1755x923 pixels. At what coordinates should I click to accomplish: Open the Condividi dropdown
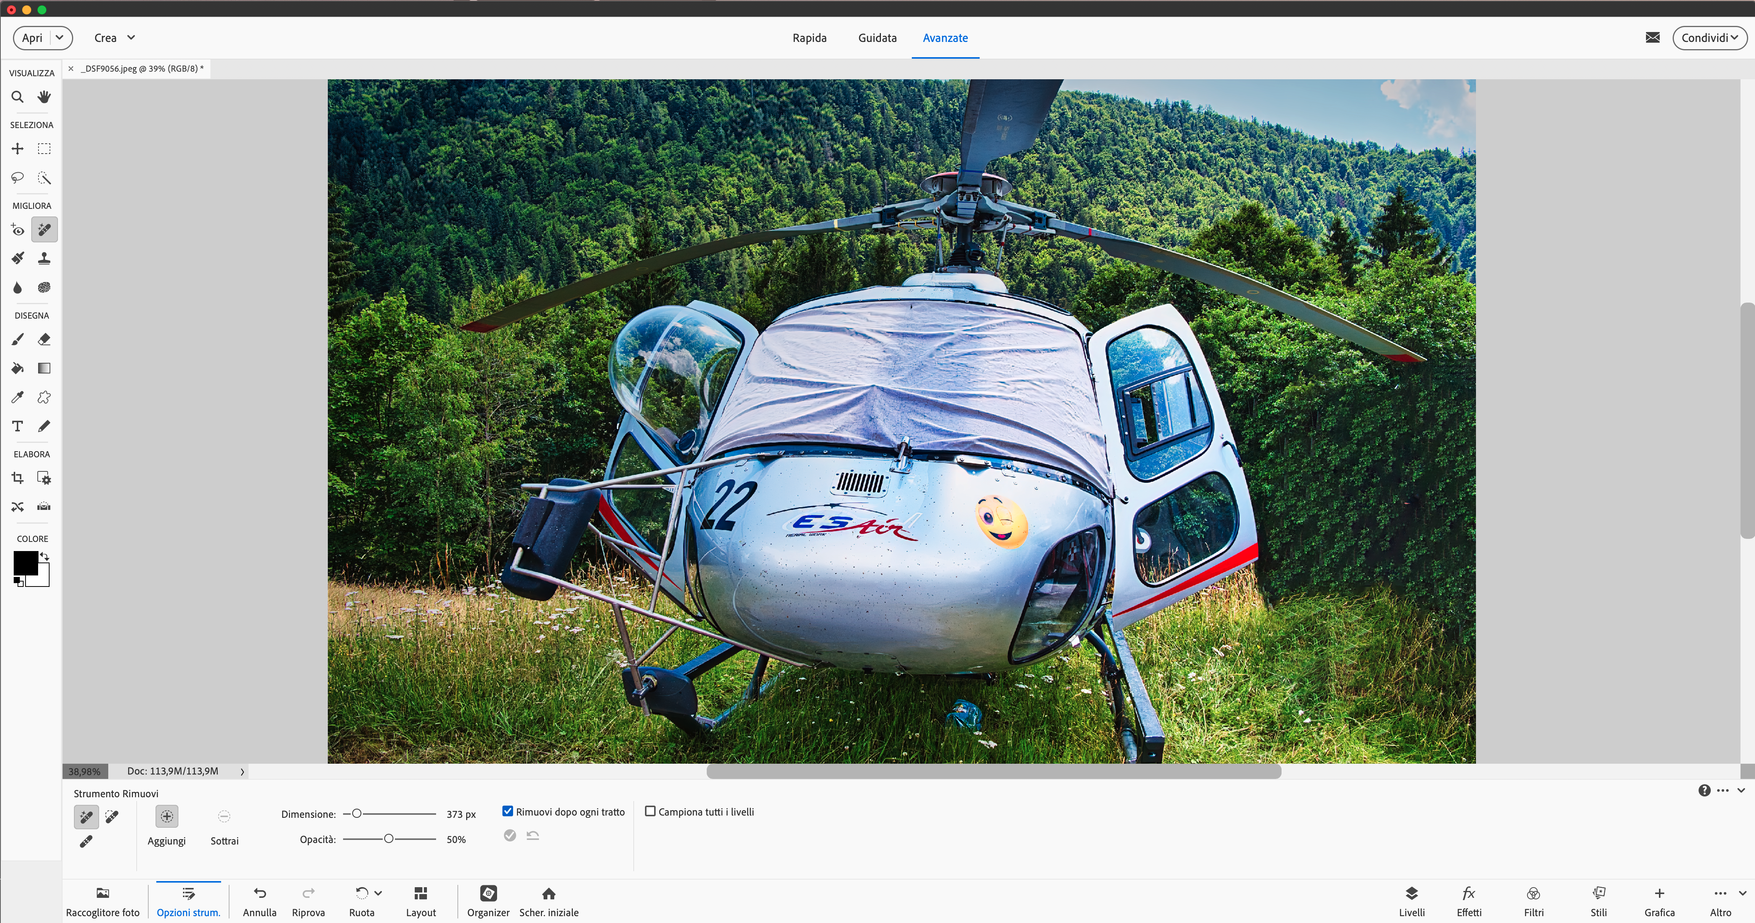coord(1708,37)
